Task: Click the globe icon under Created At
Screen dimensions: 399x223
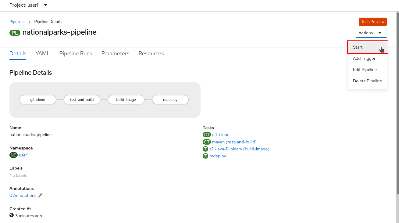Action: click(12, 215)
